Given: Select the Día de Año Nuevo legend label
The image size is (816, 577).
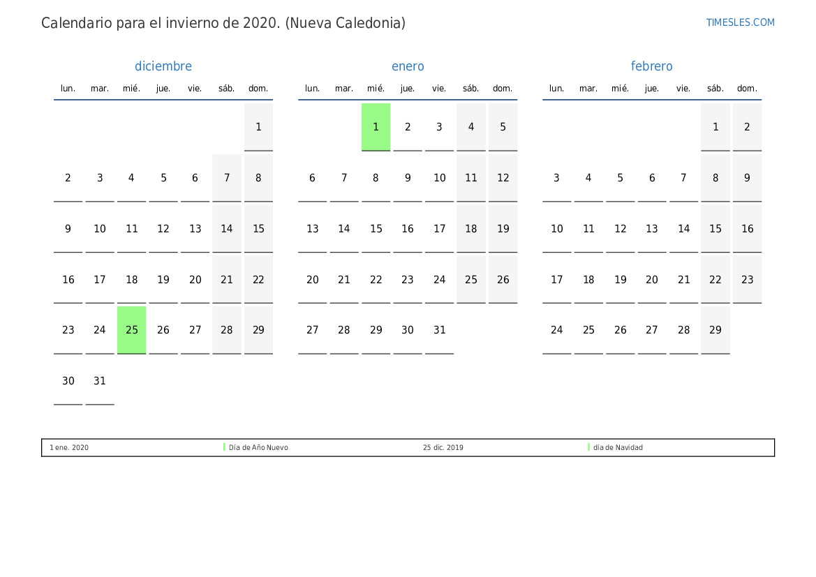Looking at the screenshot, I should point(258,447).
